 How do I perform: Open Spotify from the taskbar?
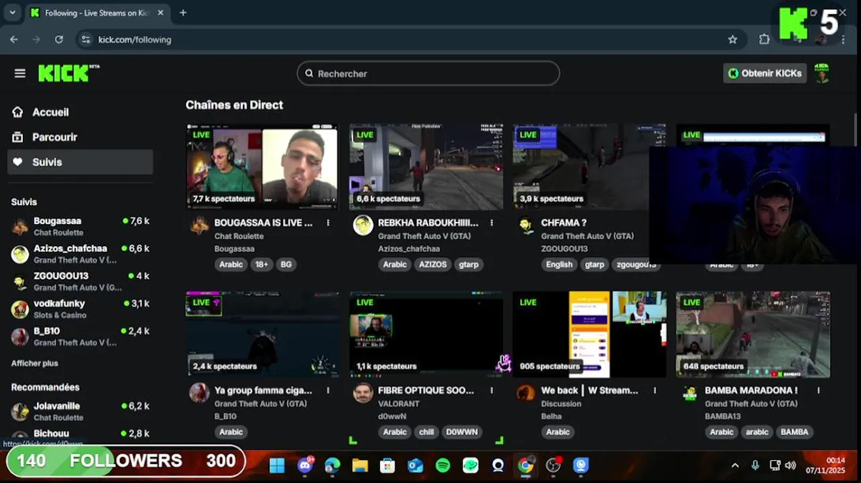[x=443, y=465]
